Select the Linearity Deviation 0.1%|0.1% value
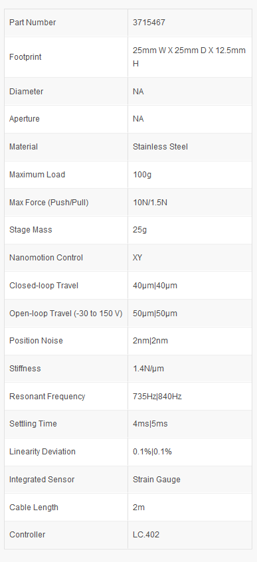 click(152, 452)
